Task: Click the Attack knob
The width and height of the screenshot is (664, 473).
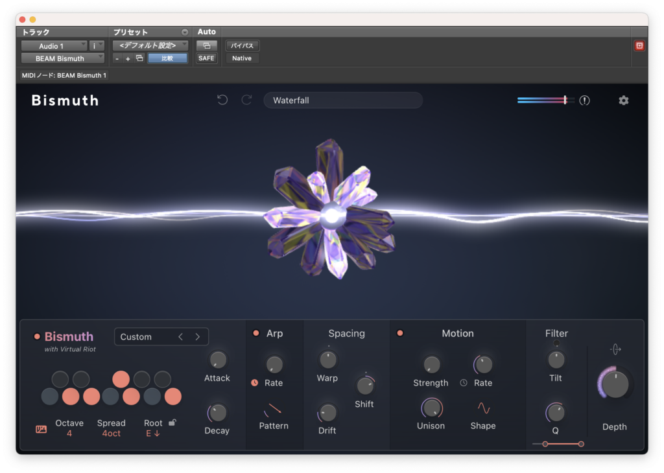Action: click(x=218, y=360)
